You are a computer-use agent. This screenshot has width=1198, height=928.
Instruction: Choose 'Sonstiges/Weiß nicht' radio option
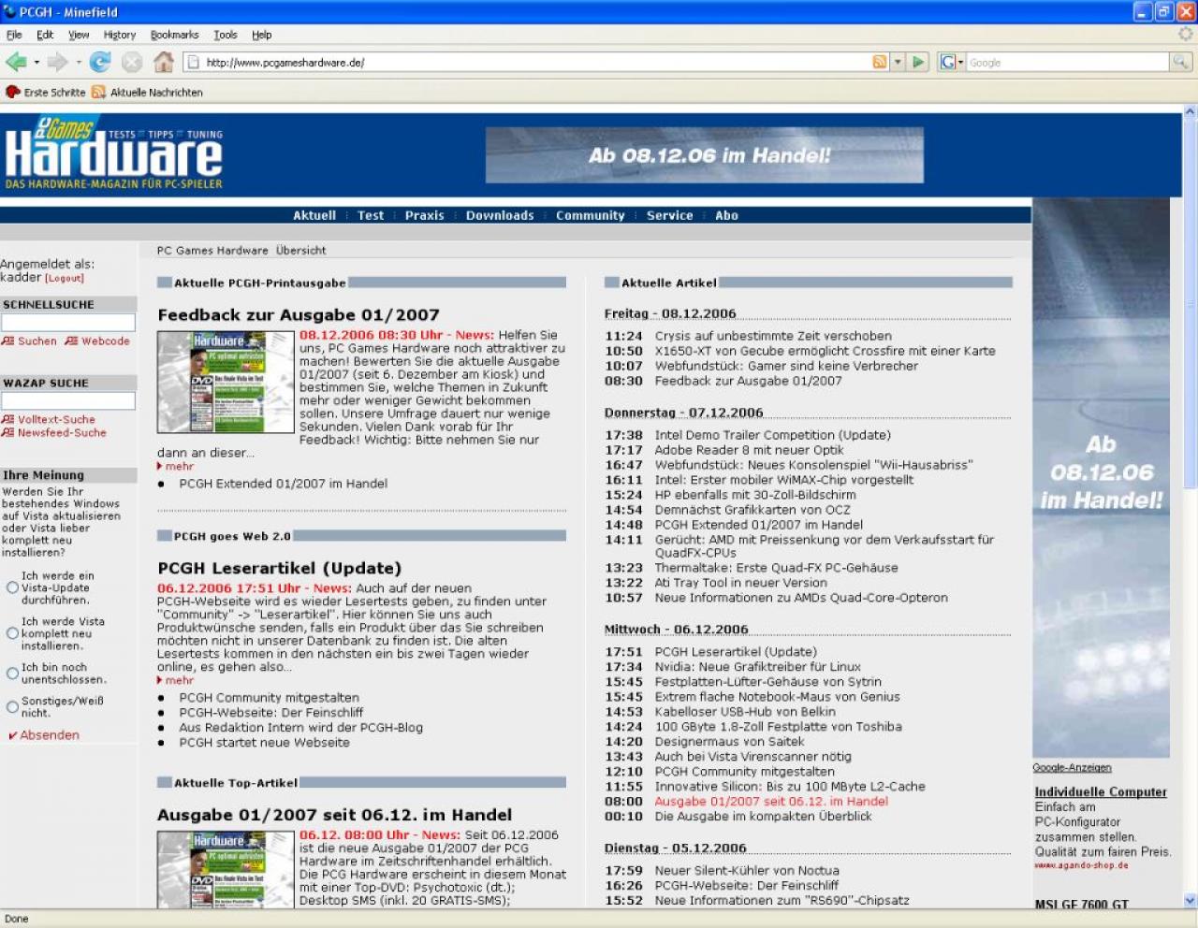coord(12,707)
